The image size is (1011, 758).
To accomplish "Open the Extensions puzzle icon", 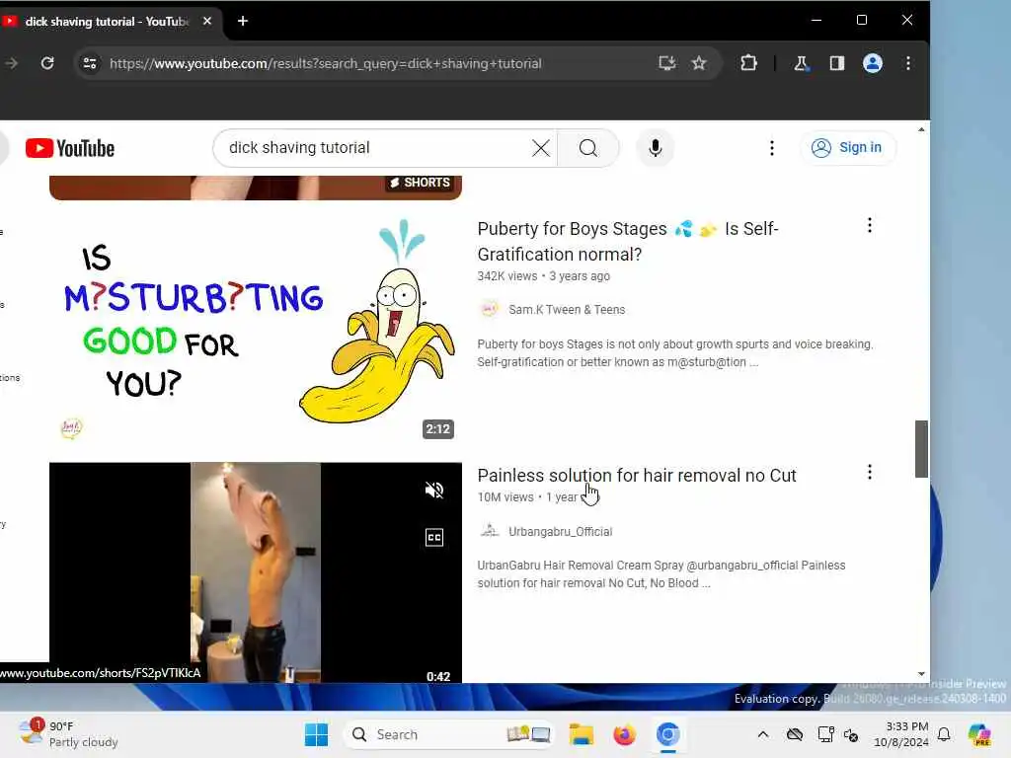I will (x=748, y=63).
